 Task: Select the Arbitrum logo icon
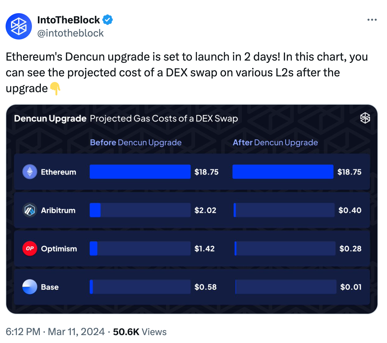tap(29, 210)
